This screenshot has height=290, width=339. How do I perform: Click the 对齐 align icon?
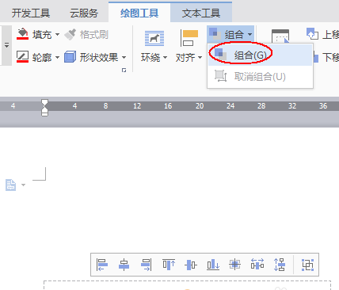pyautogui.click(x=189, y=38)
